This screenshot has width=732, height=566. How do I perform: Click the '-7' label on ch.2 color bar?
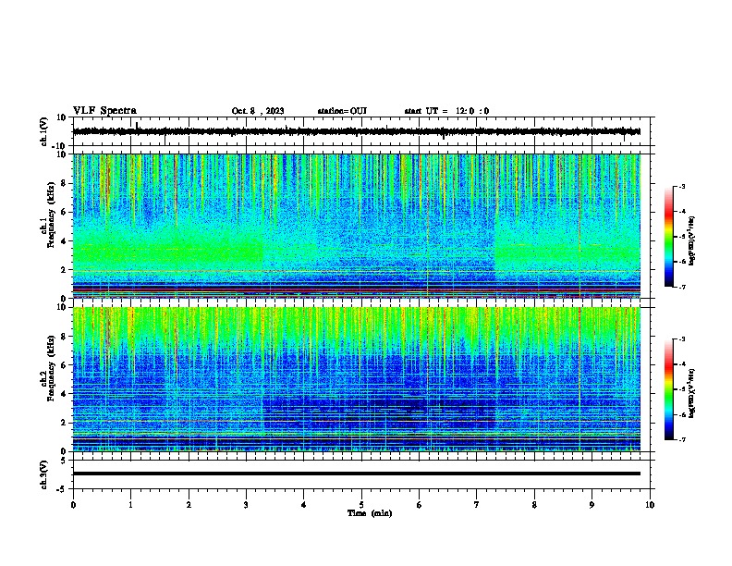(x=681, y=439)
